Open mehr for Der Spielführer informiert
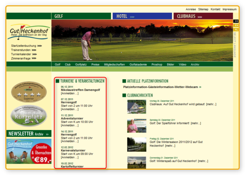This screenshot has width=245, height=175. point(196,123)
